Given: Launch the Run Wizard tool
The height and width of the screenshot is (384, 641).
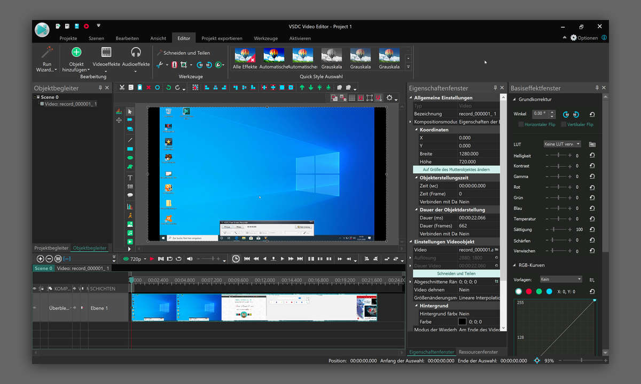Looking at the screenshot, I should click(x=47, y=59).
